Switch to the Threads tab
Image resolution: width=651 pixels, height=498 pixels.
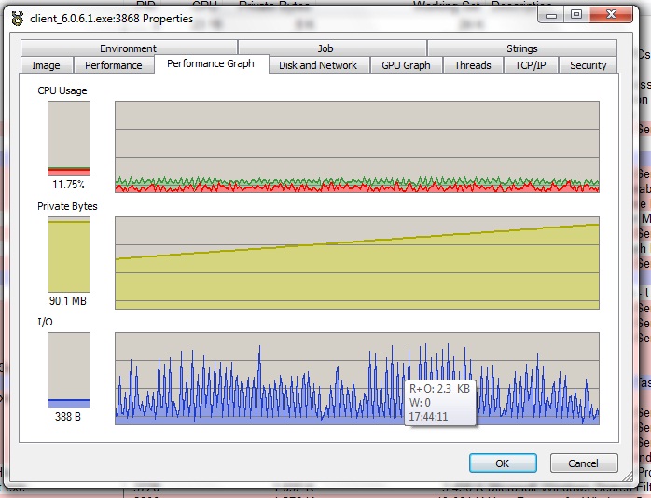(x=473, y=65)
